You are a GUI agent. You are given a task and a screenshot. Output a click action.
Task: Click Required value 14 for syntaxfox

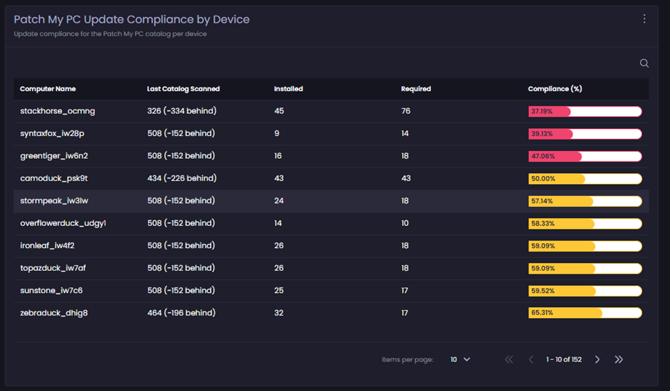405,133
